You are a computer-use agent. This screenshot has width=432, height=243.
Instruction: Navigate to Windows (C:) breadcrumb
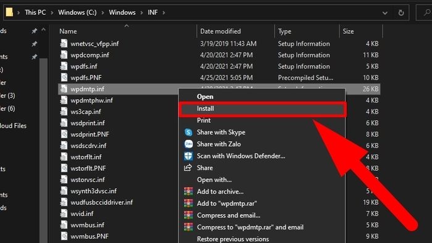[x=77, y=13]
